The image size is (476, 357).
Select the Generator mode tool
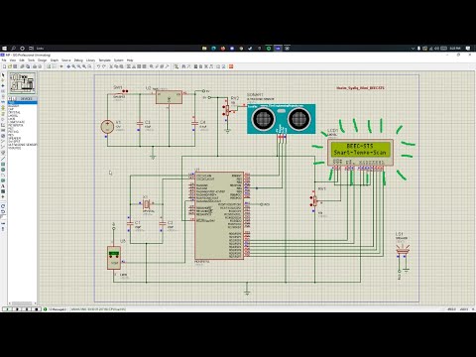pyautogui.click(x=3, y=136)
